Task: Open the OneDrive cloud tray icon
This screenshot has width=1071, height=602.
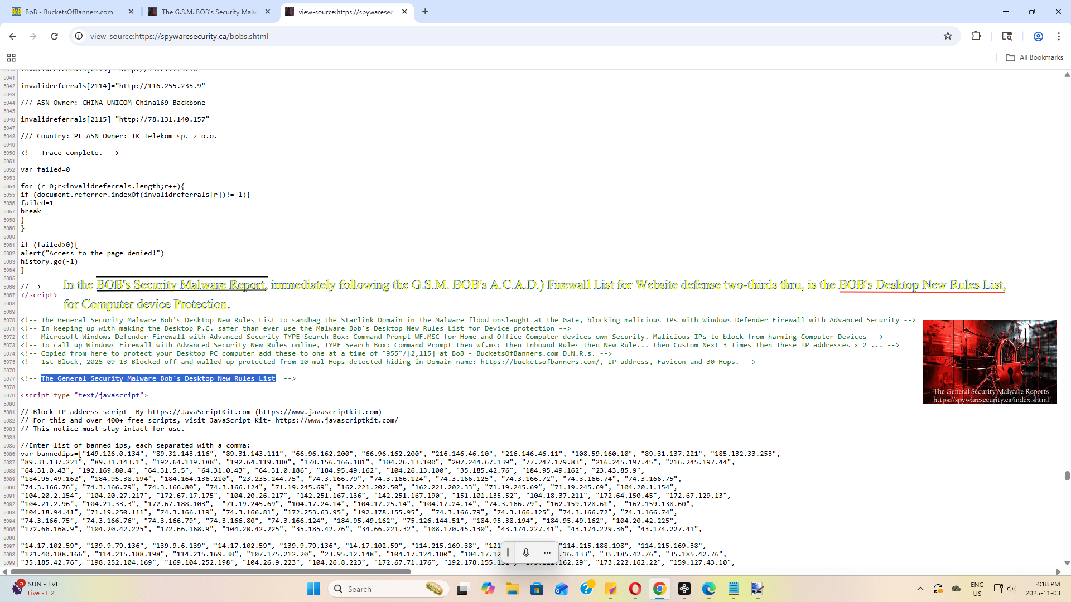Action: 956,589
